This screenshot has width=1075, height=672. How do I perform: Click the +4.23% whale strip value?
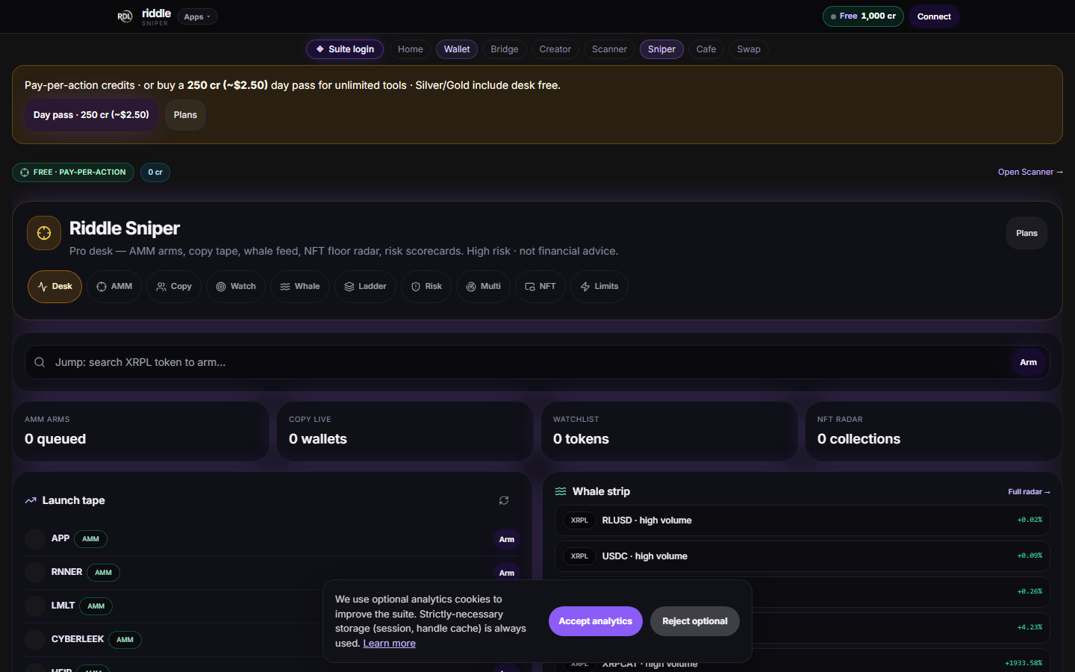pos(1029,627)
